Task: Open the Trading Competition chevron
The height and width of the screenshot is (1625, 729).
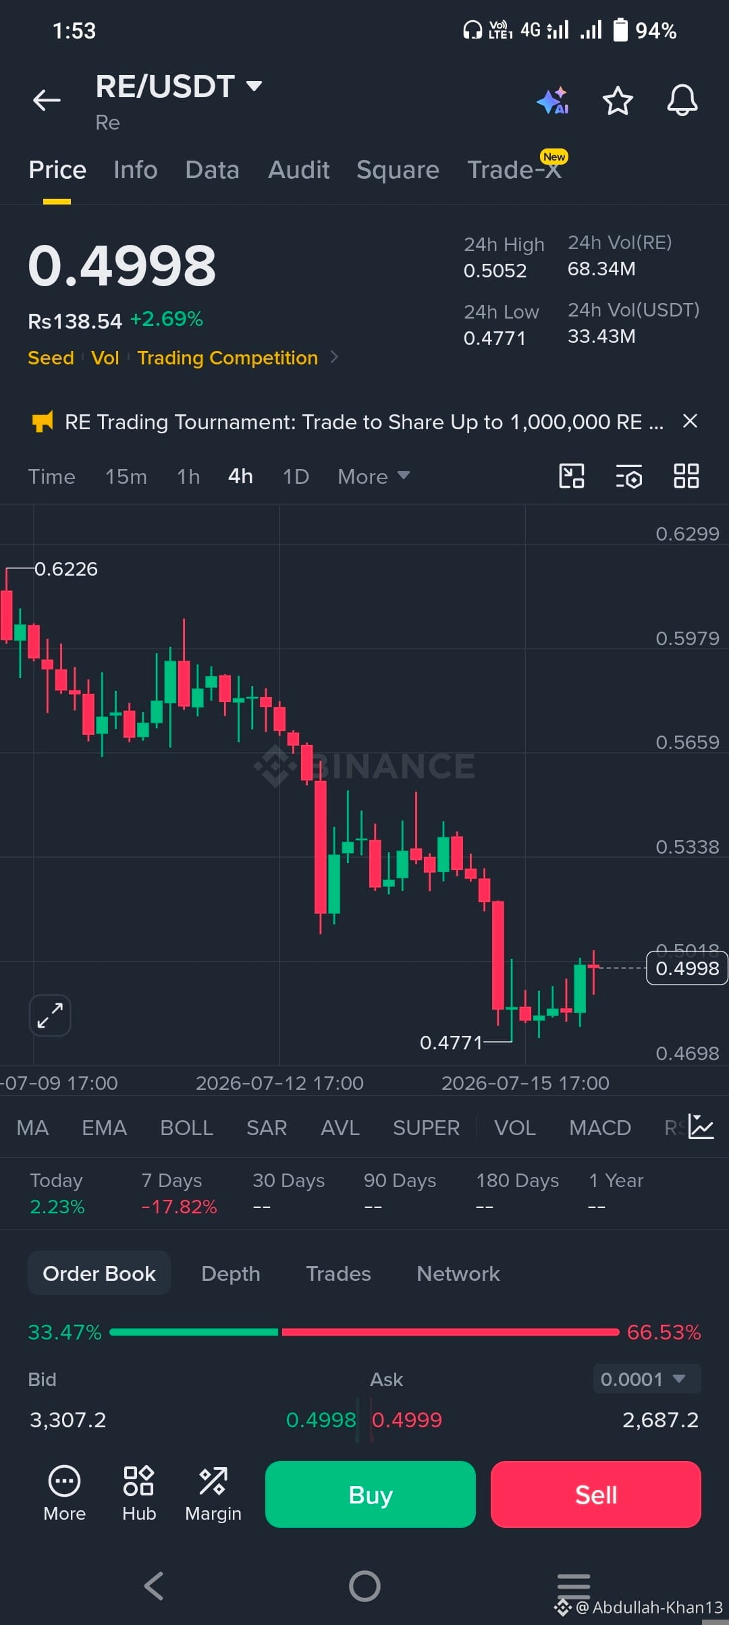Action: [334, 357]
